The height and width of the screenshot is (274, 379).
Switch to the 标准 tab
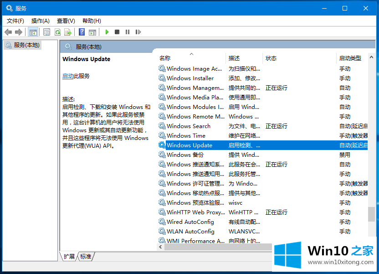(86, 257)
